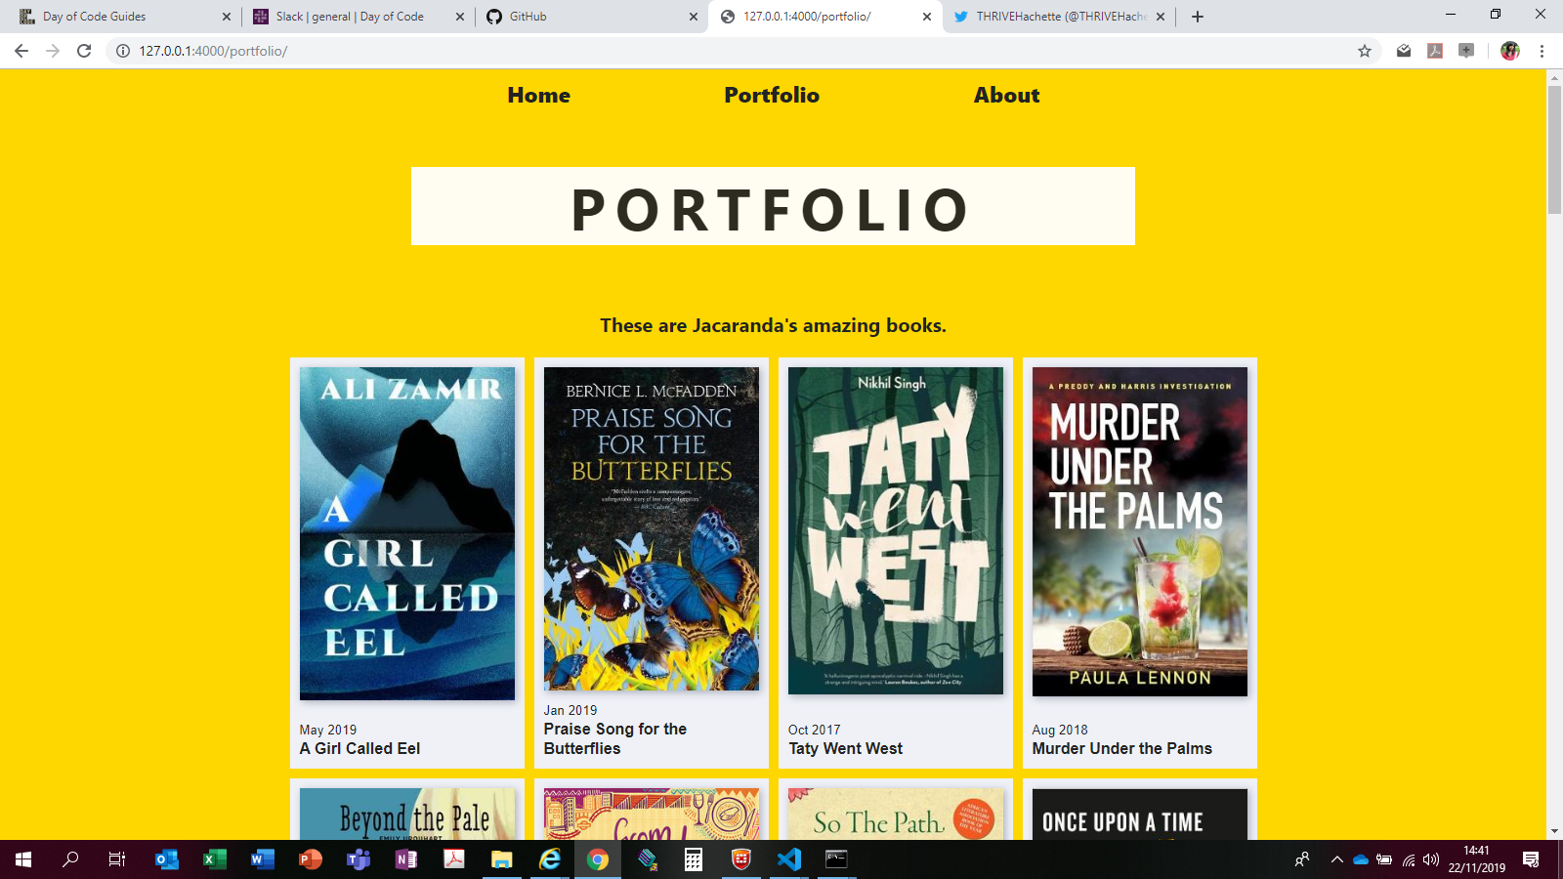This screenshot has width=1563, height=879.
Task: Close the THRIVEHachette Twitter tab
Action: (x=1161, y=17)
